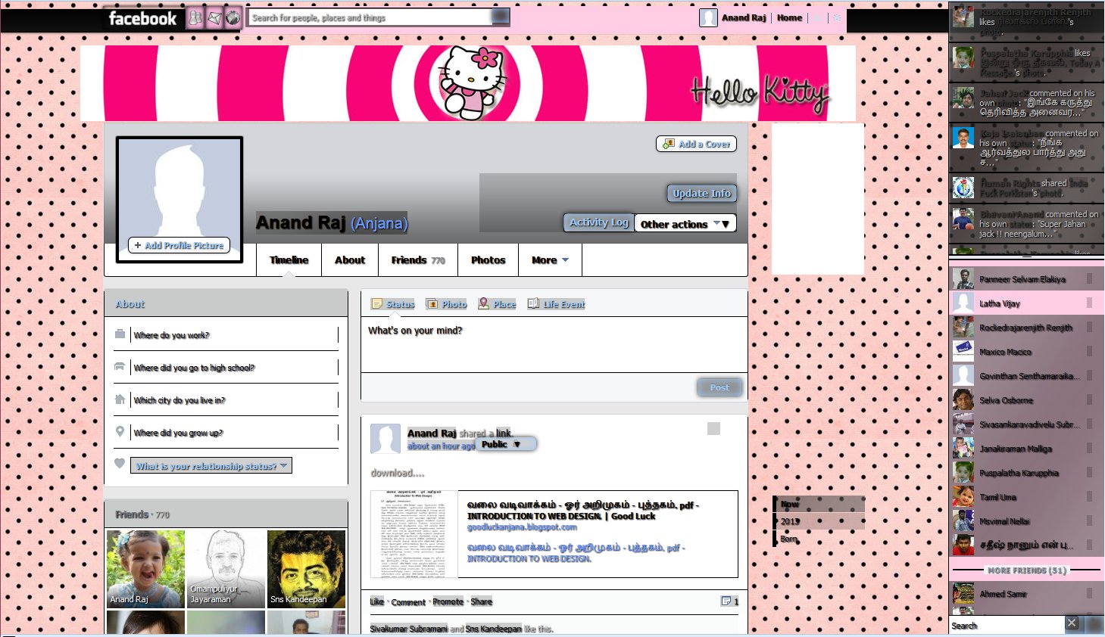
Task: Open the shared PDF link preview thumbnail
Action: [x=414, y=534]
